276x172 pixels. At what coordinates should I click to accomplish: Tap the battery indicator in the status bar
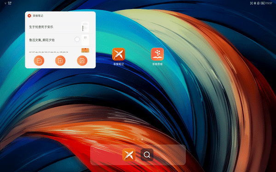click(263, 3)
